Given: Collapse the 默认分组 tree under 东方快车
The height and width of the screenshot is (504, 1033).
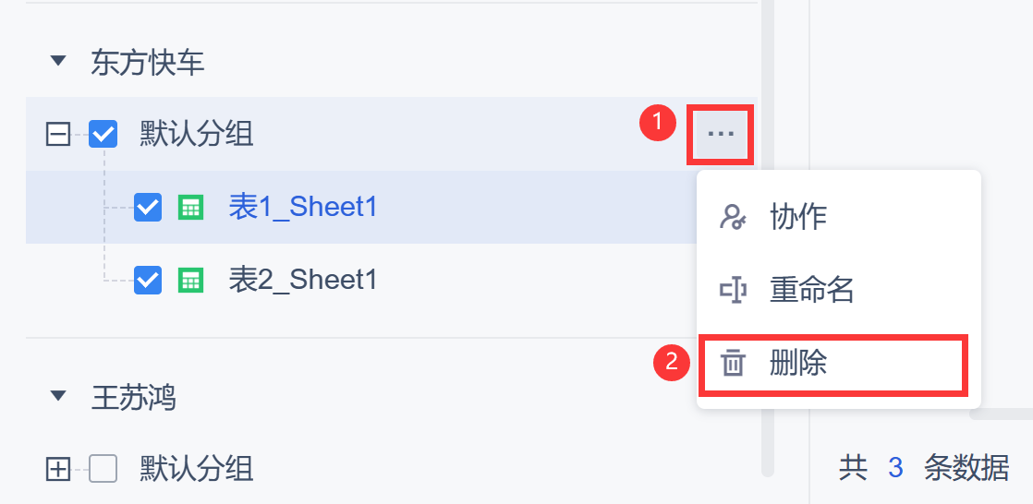Looking at the screenshot, I should [x=58, y=135].
